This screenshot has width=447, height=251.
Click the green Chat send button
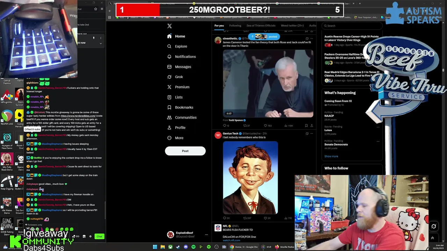[100, 237]
